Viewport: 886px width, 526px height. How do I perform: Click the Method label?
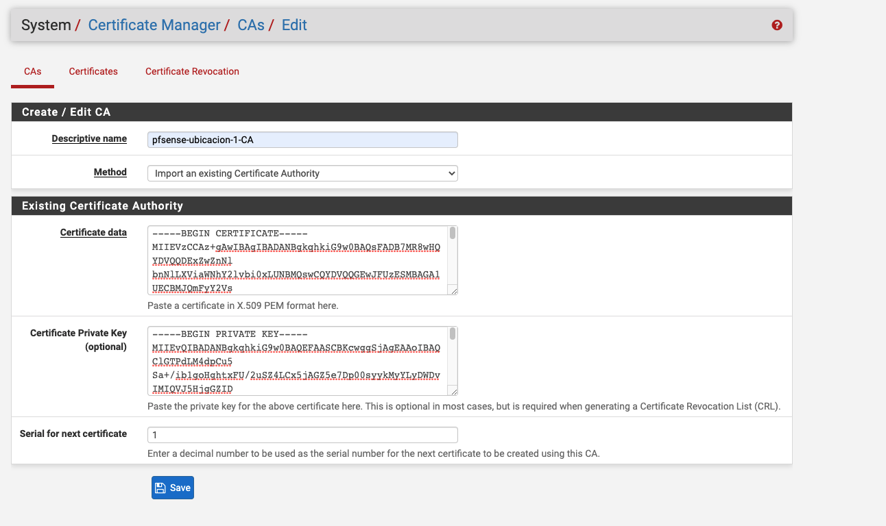(110, 172)
